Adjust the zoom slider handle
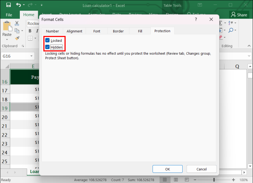The width and height of the screenshot is (253, 183). point(214,180)
